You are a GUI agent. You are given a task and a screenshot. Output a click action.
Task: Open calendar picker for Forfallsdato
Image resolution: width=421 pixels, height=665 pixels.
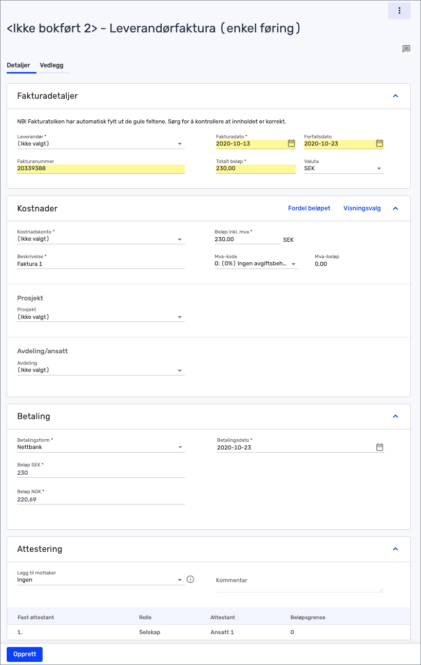(379, 143)
